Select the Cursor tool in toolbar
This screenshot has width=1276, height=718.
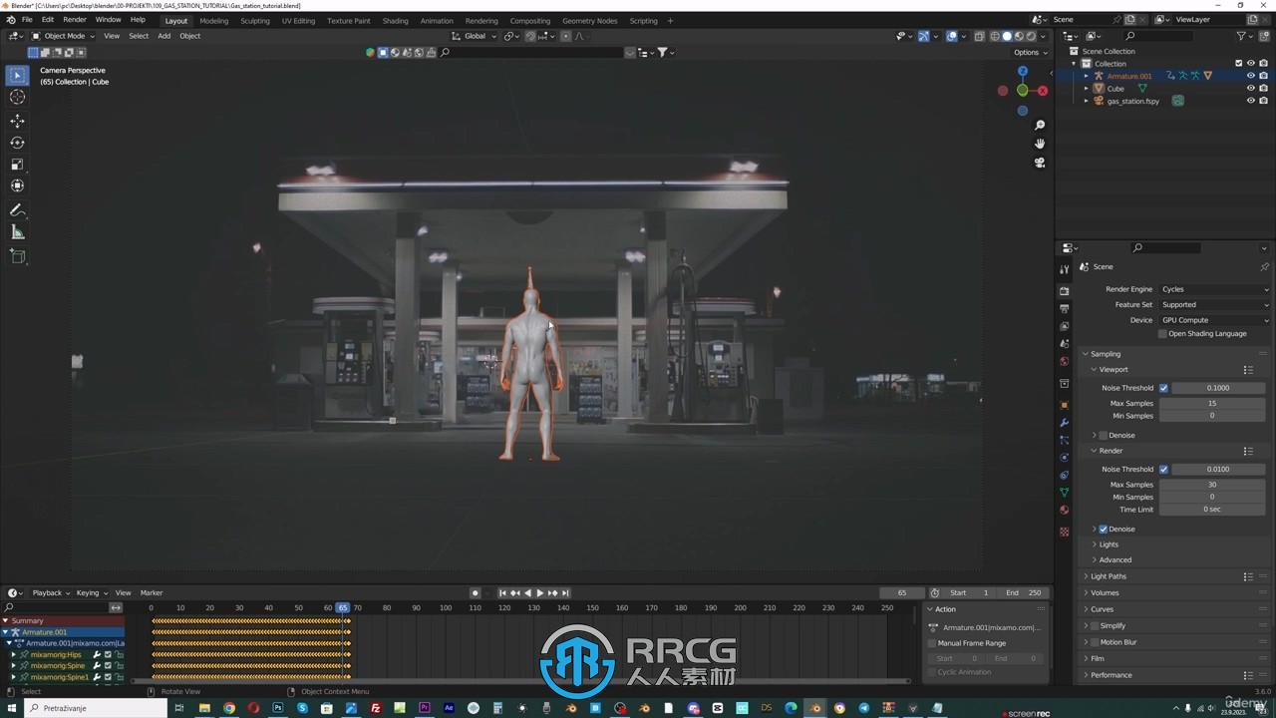tap(17, 97)
